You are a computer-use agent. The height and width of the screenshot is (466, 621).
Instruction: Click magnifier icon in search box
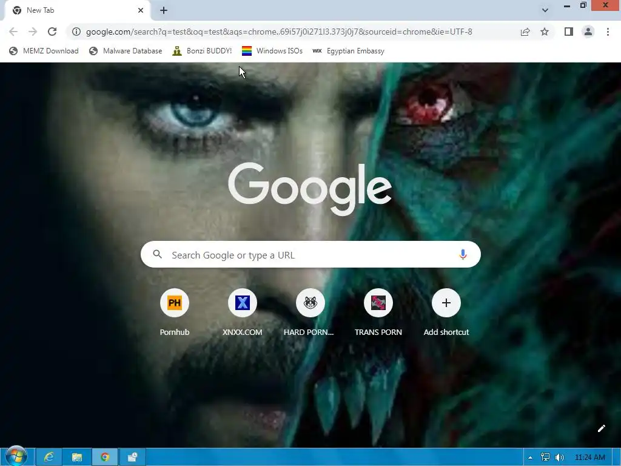(x=157, y=254)
